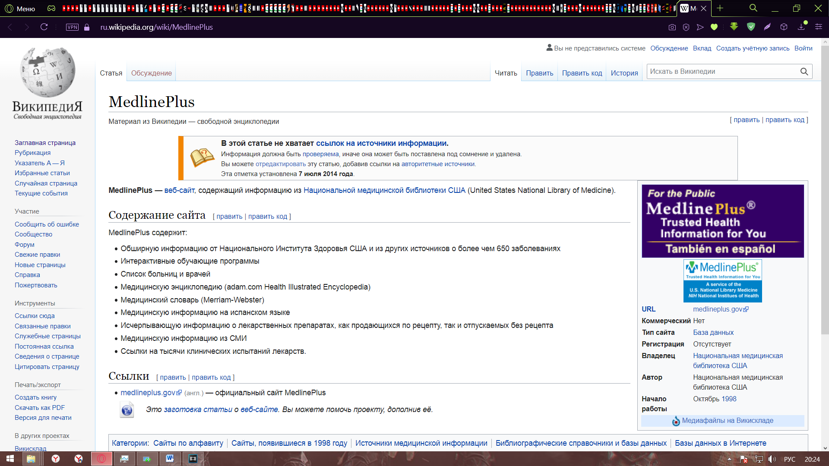Open the extensions cube icon

pyautogui.click(x=784, y=27)
